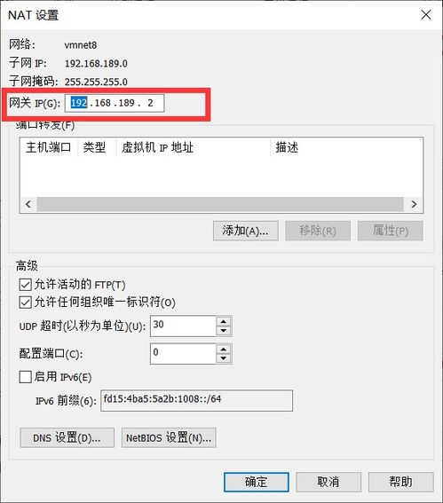Open the 添加(A)... port forwarding dialog
Viewport: 443px width, 503px height.
pyautogui.click(x=246, y=231)
